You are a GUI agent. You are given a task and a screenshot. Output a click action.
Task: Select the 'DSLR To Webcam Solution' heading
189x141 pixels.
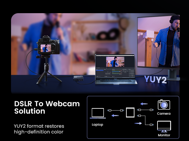point(47,107)
